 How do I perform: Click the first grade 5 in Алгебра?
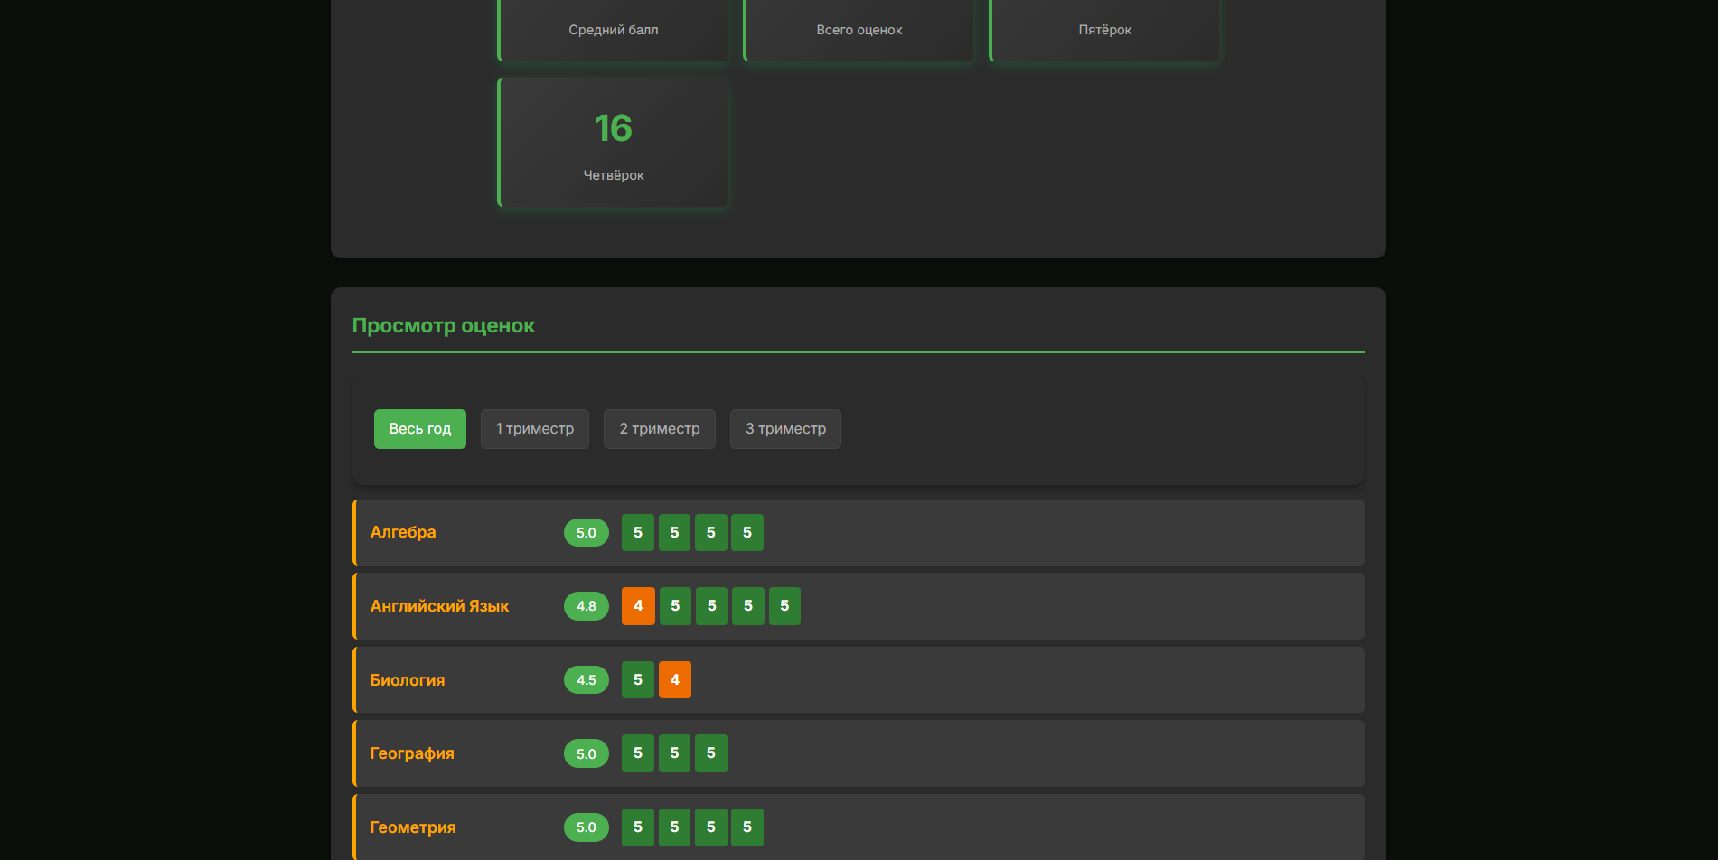638,533
